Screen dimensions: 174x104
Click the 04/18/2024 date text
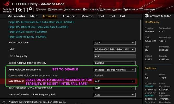8,9
